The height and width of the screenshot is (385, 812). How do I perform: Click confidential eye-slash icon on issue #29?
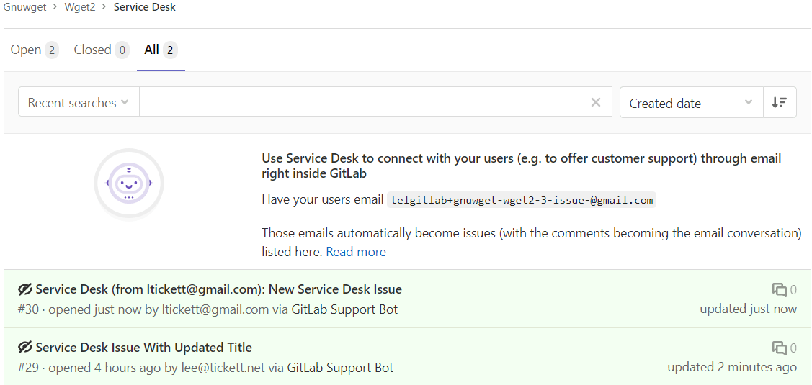(25, 348)
